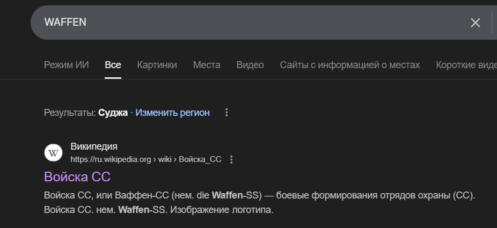Viewport: 497px width, 228px height.
Task: Switch to the Видео tab
Action: pyautogui.click(x=250, y=65)
